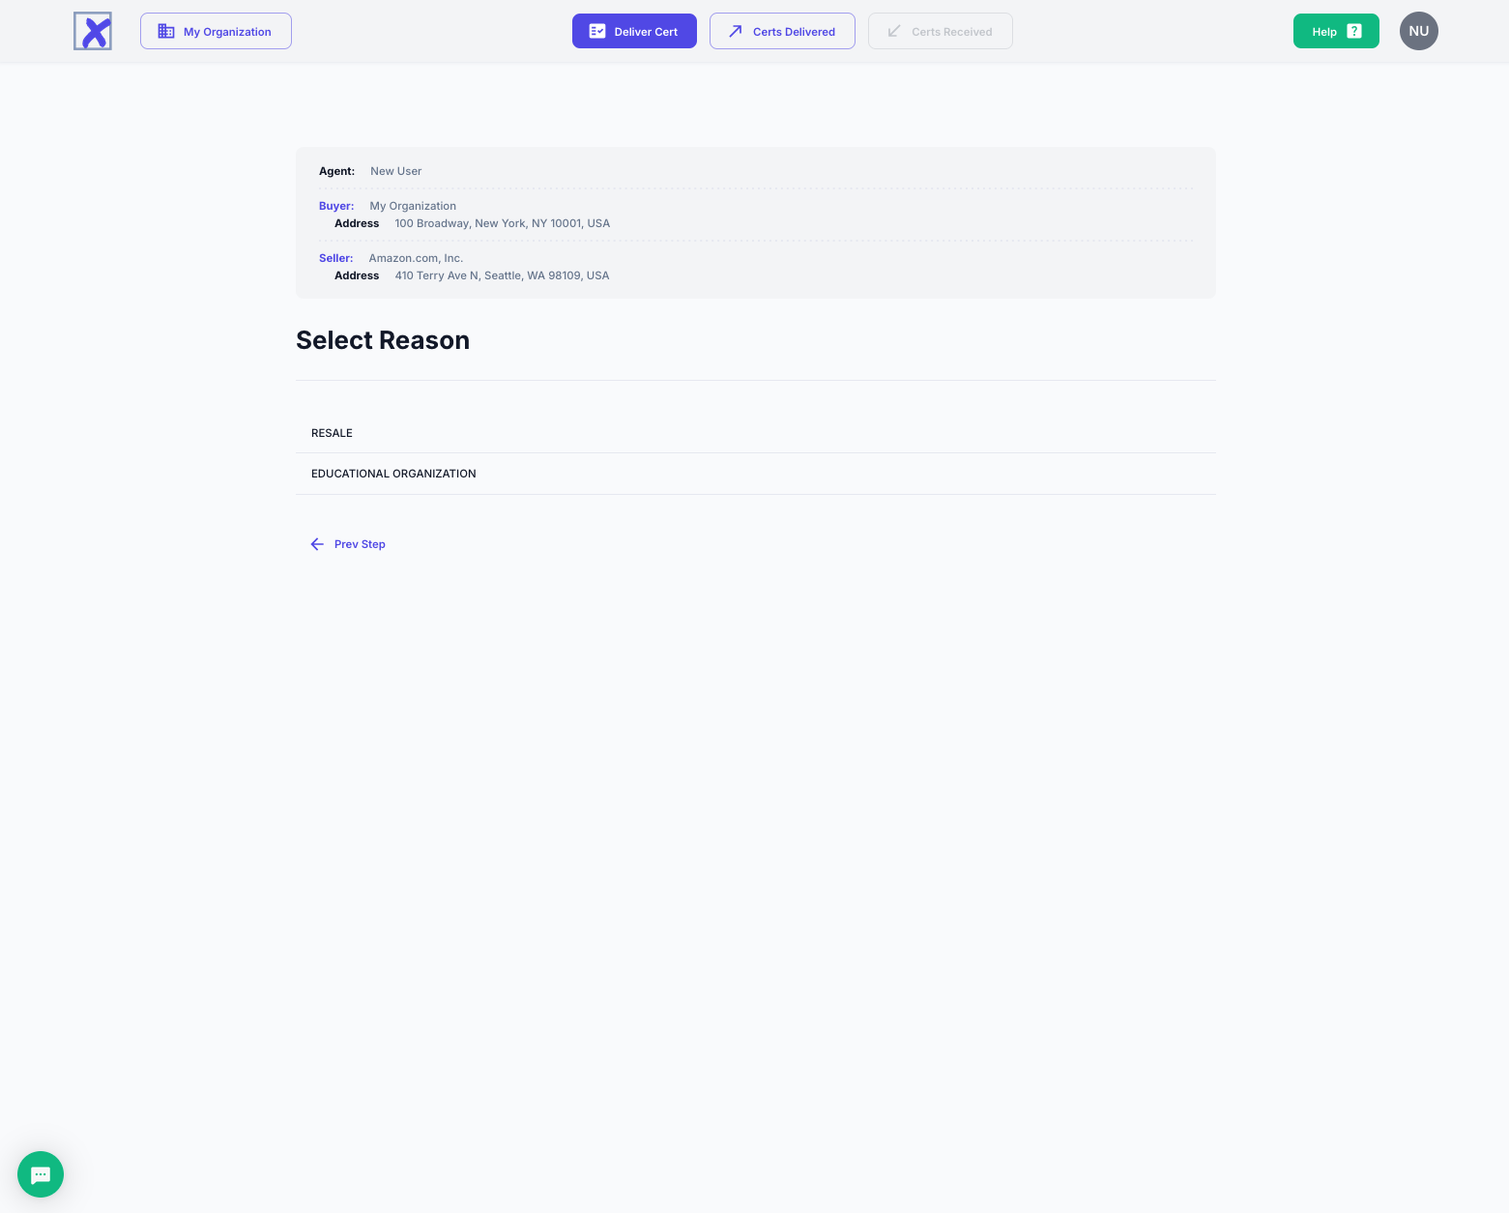Click the down-left arrow icon in Certs Received
1509x1213 pixels.
894,31
